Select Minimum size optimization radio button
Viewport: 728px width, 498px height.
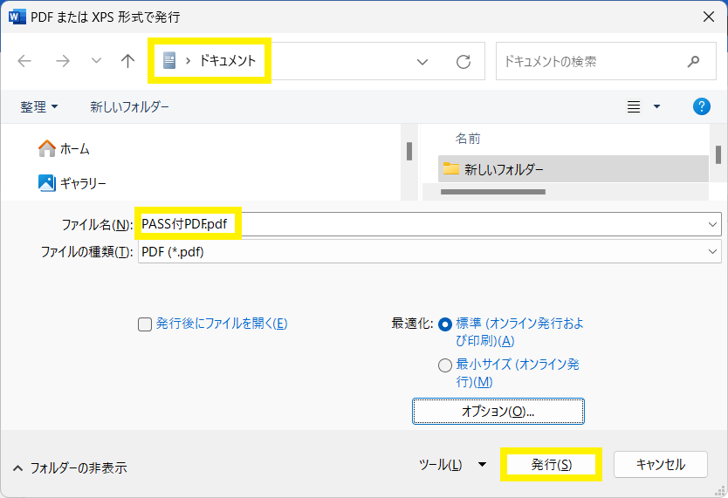(x=446, y=365)
